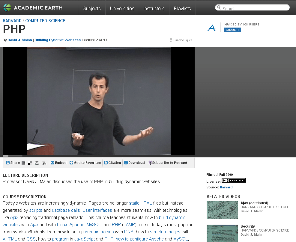Follow the JavaScript link
Screen dimensions: 296x242
point(85,239)
